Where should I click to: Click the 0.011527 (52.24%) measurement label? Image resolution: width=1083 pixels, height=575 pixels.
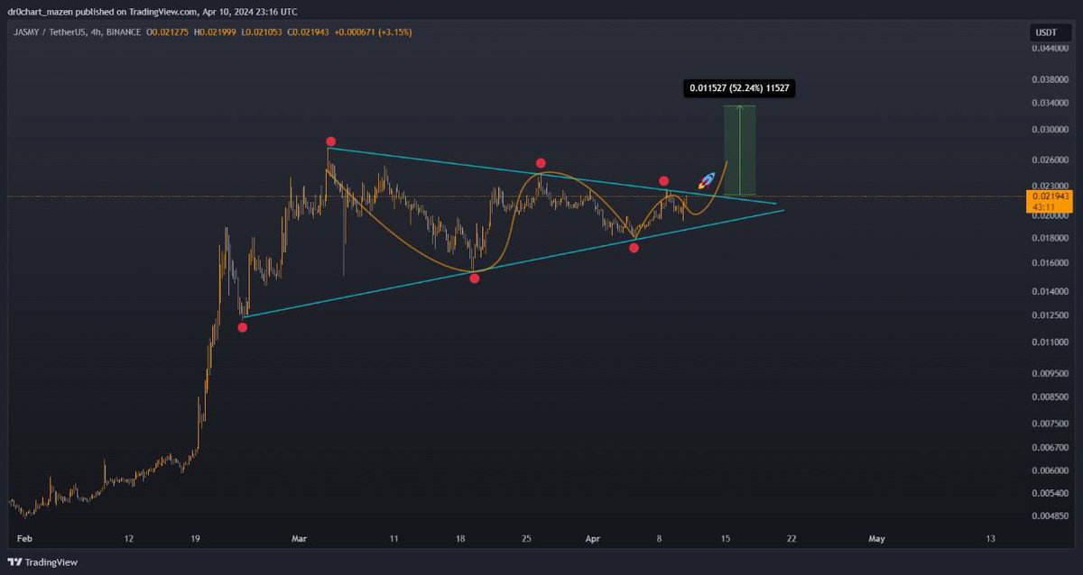[x=739, y=88]
